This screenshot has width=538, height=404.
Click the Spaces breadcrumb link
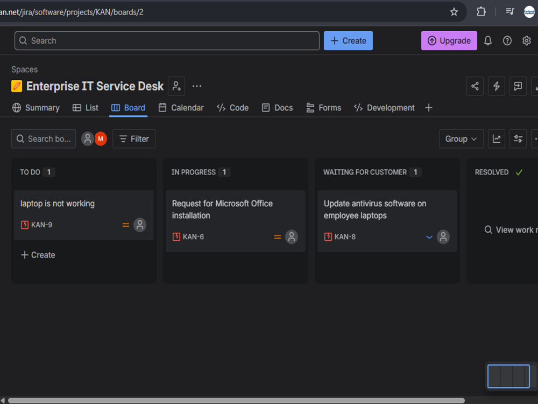(24, 69)
